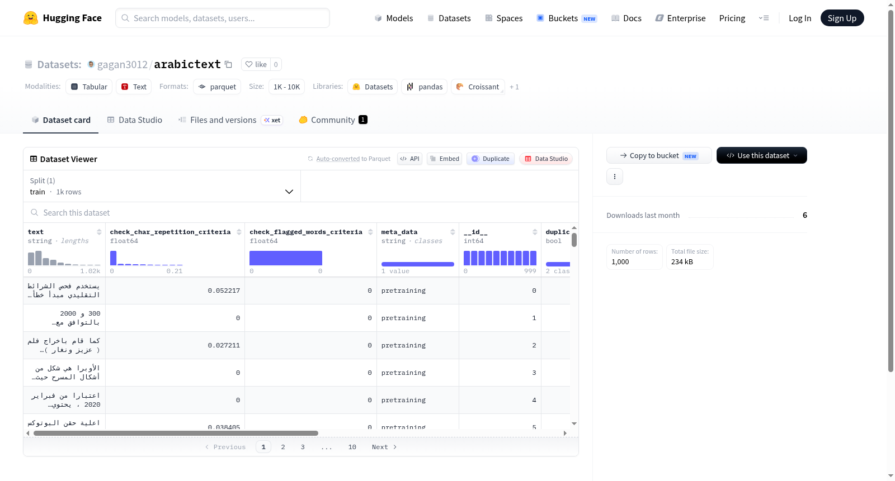Click the Hugging Face logo icon
Image resolution: width=895 pixels, height=481 pixels.
(31, 18)
